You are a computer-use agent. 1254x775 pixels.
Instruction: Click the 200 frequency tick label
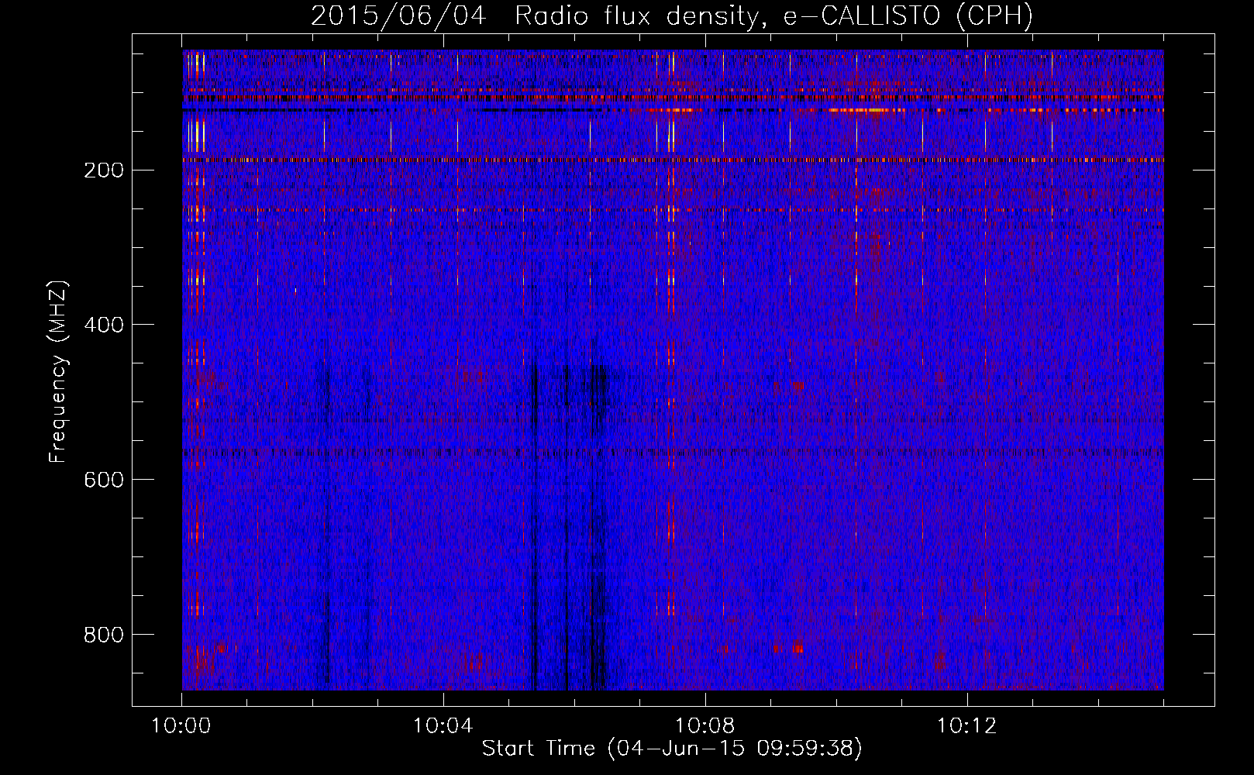(104, 170)
